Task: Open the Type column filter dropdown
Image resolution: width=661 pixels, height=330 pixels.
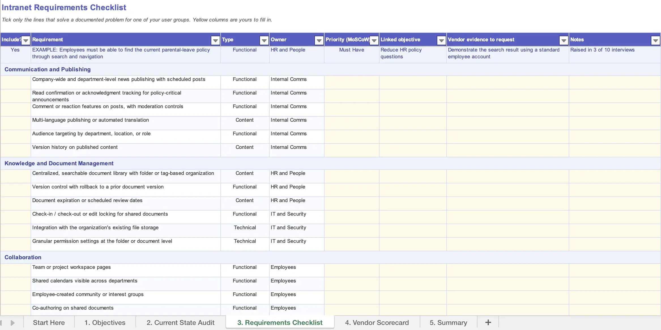Action: (x=264, y=40)
